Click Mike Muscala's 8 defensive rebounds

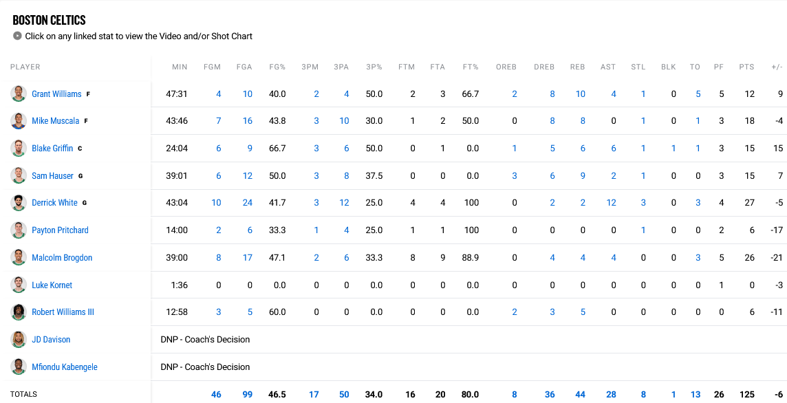(552, 120)
